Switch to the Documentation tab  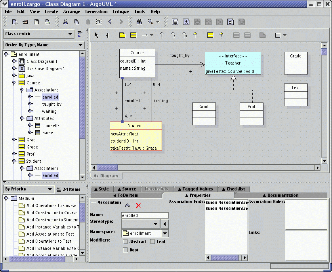tap(280, 195)
